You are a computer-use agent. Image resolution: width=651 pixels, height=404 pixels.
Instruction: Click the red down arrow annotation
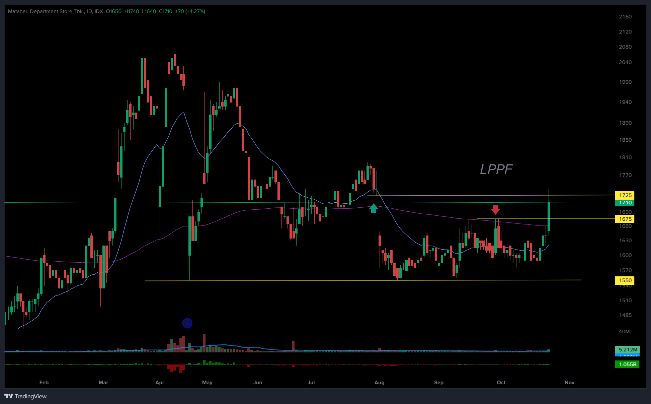(495, 210)
